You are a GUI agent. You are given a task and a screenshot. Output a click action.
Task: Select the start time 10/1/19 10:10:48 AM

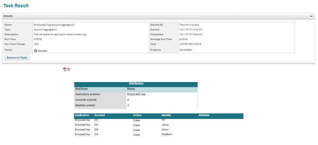(x=191, y=30)
